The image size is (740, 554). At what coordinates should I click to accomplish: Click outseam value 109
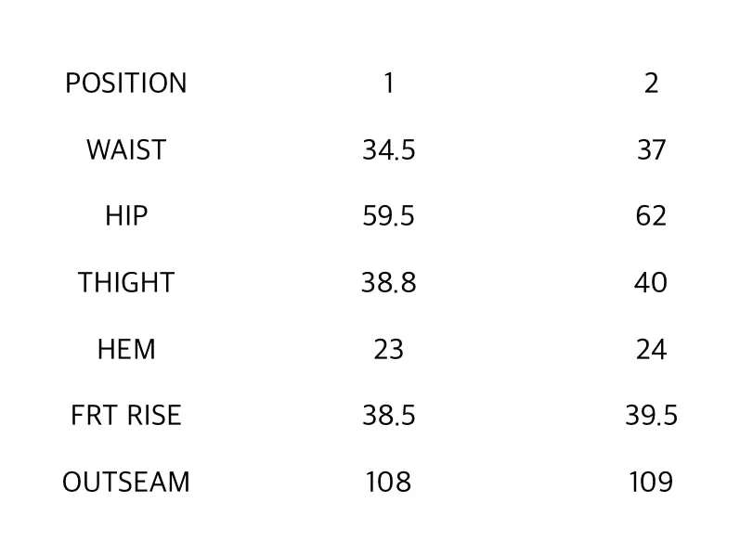point(651,482)
